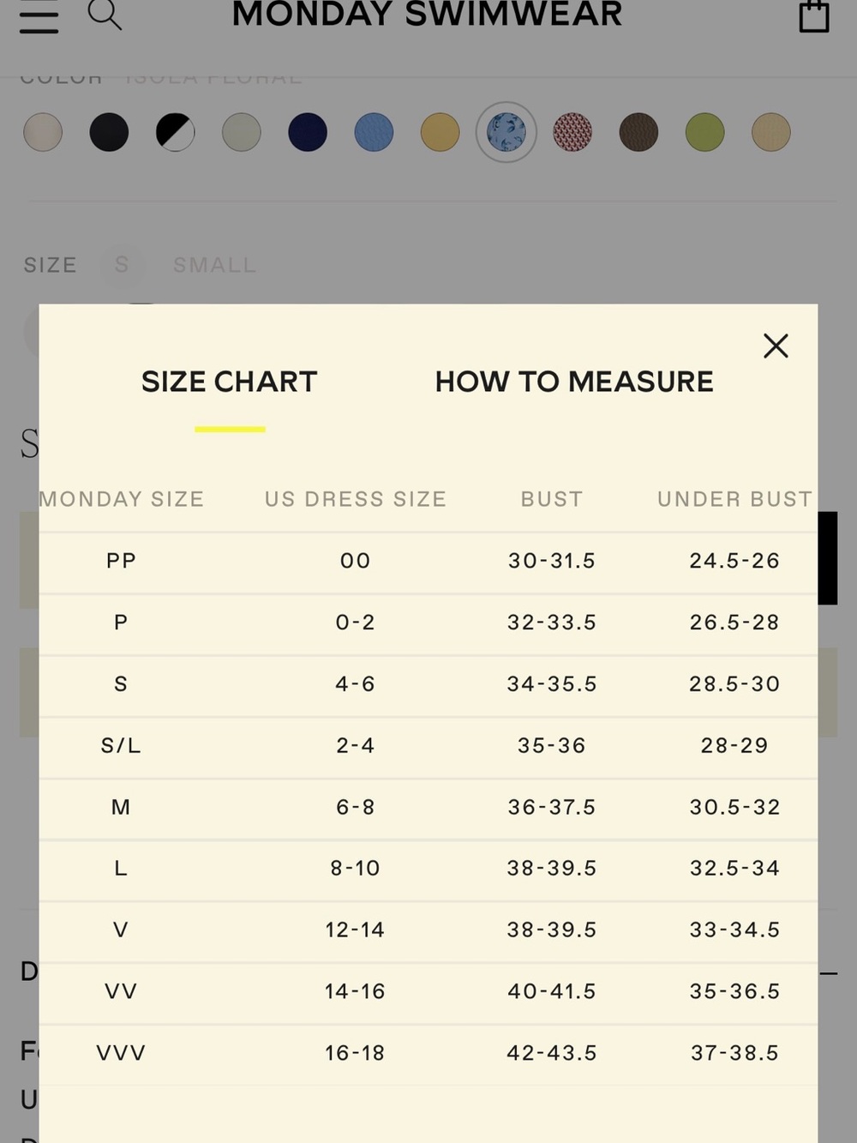
Task: Switch to the Size Chart tab
Action: tap(230, 382)
